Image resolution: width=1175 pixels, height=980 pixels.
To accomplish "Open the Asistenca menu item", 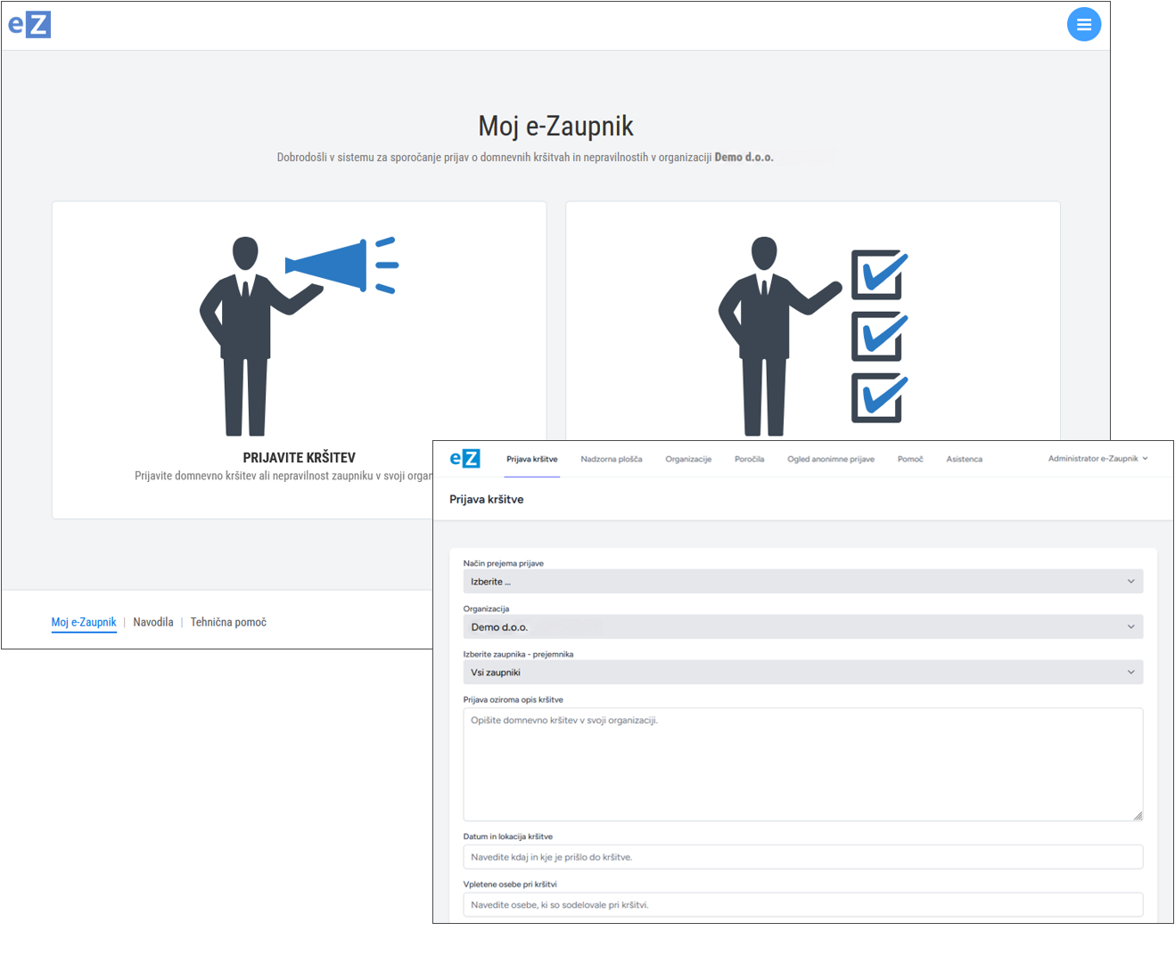I will click(x=964, y=460).
